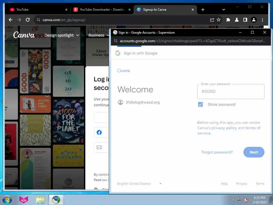The width and height of the screenshot is (273, 205).
Task: Open the Windows Start button
Action: pyautogui.click(x=7, y=200)
